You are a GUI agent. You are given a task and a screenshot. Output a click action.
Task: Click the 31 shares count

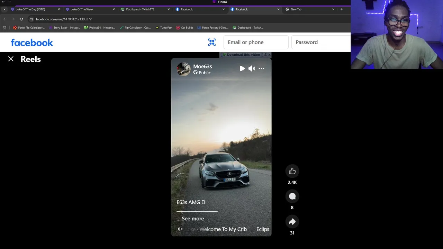pyautogui.click(x=292, y=233)
